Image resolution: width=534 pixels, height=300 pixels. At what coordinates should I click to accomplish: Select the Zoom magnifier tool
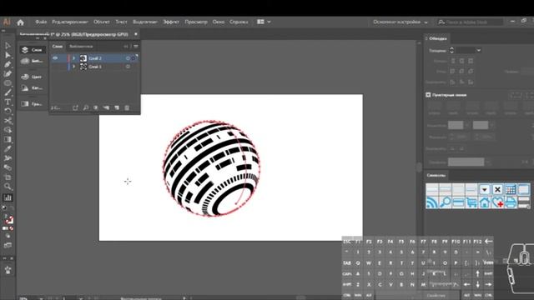pyautogui.click(x=8, y=187)
